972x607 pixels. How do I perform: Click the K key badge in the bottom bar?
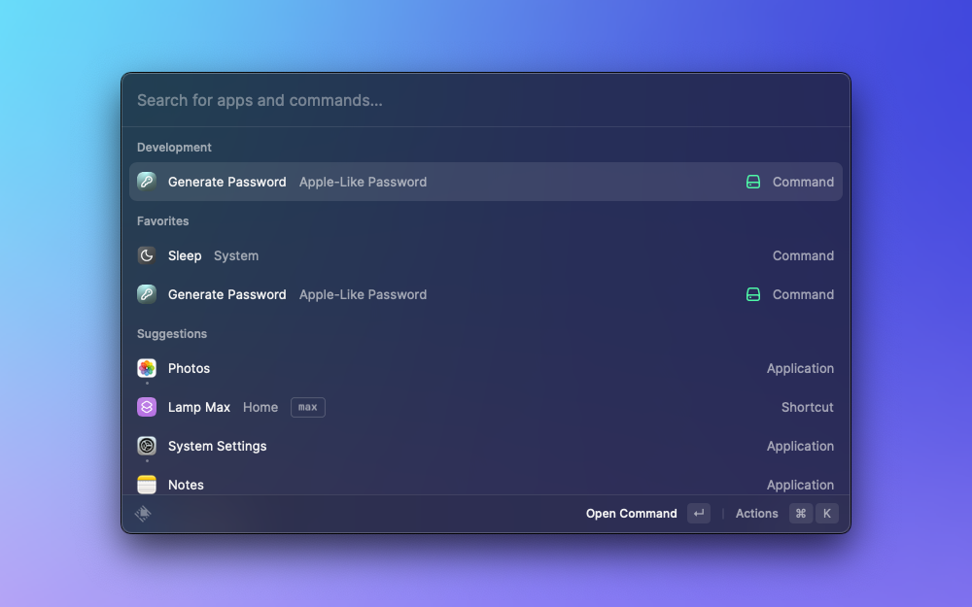click(x=827, y=514)
